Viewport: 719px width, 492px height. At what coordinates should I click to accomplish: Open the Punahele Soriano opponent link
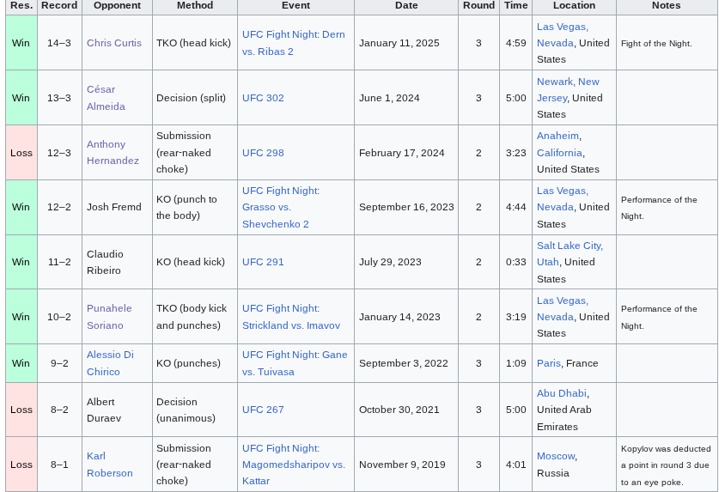tap(109, 316)
